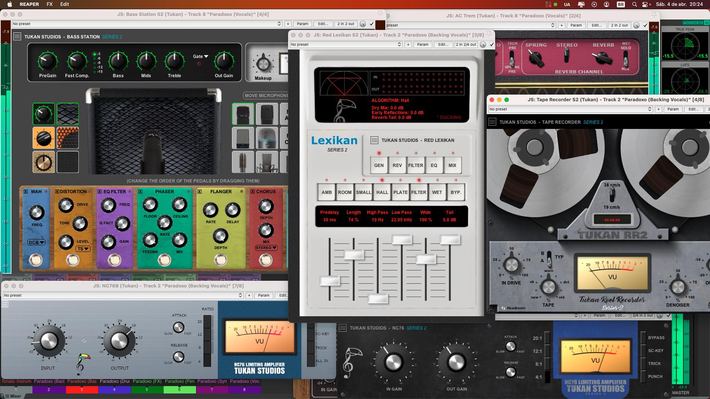
Task: Open NC76 Series 2 hamburger menu icon
Action: point(342,328)
